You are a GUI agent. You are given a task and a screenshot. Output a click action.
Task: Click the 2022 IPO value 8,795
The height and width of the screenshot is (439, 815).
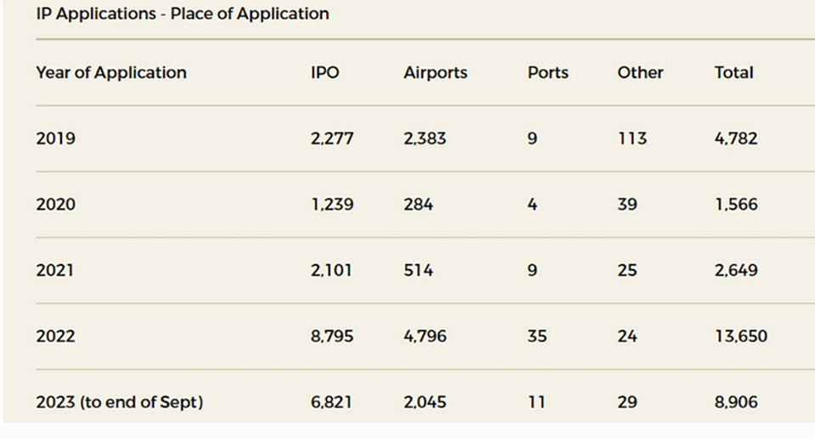coord(332,336)
